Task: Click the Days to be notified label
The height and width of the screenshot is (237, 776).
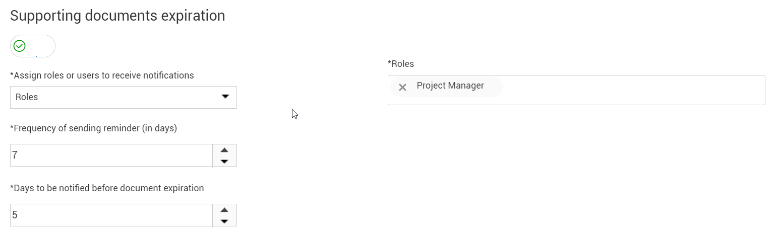Action: (107, 188)
